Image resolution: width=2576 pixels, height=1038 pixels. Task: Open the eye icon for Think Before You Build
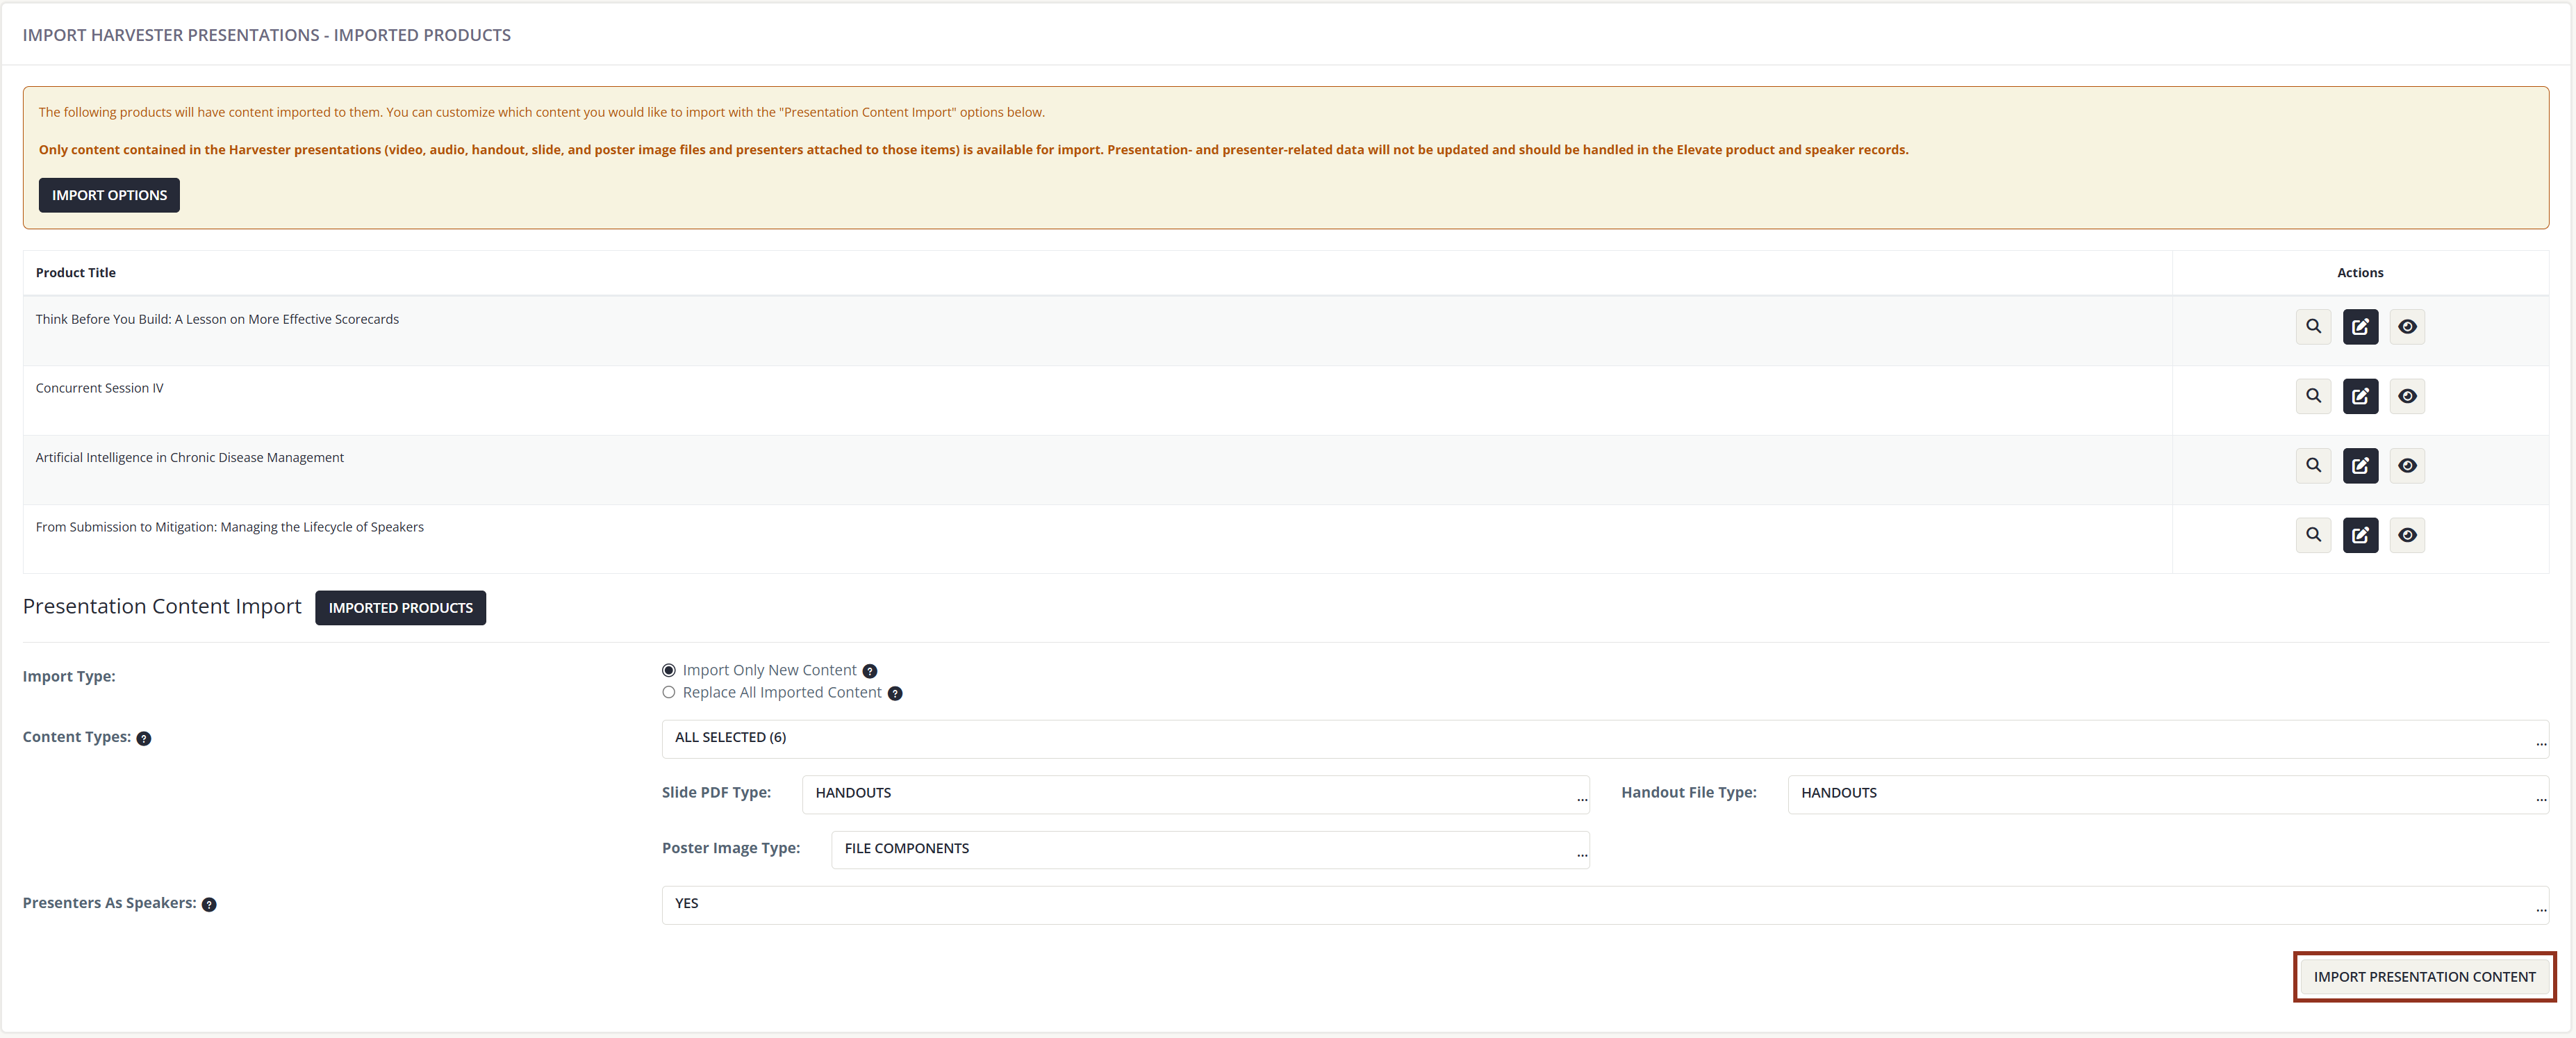point(2407,326)
